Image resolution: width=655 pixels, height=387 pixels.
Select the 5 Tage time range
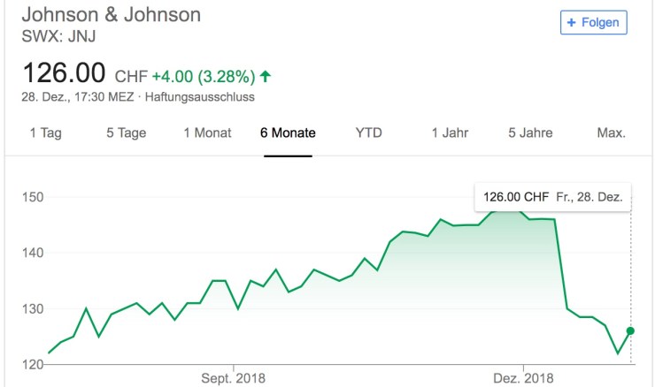point(126,133)
